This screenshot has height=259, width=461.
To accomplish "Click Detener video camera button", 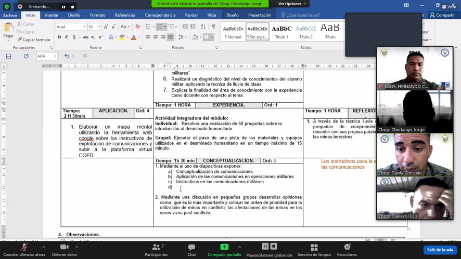I will point(65,250).
